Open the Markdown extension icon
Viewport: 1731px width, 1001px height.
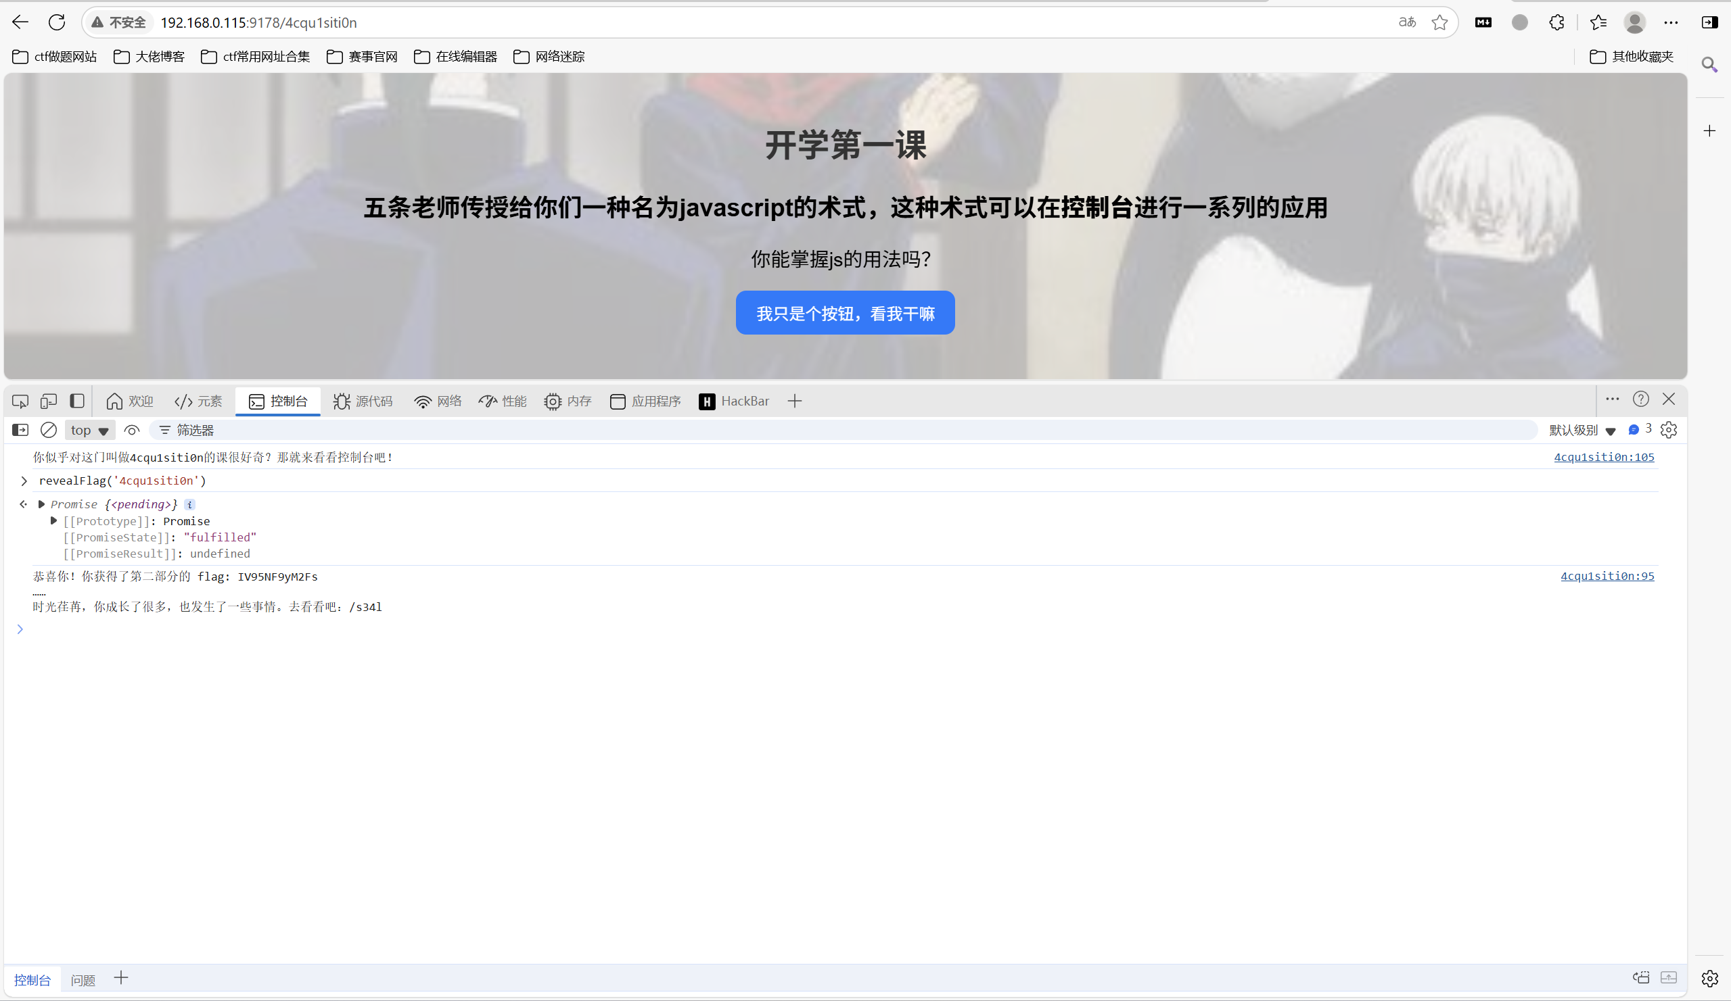(x=1483, y=22)
